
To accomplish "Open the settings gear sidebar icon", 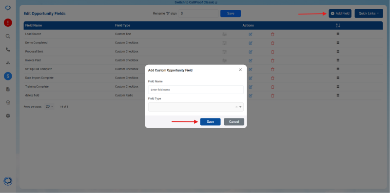I will click(x=8, y=116).
